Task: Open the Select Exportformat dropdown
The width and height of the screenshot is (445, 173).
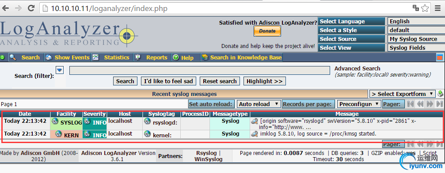Action: [x=402, y=94]
